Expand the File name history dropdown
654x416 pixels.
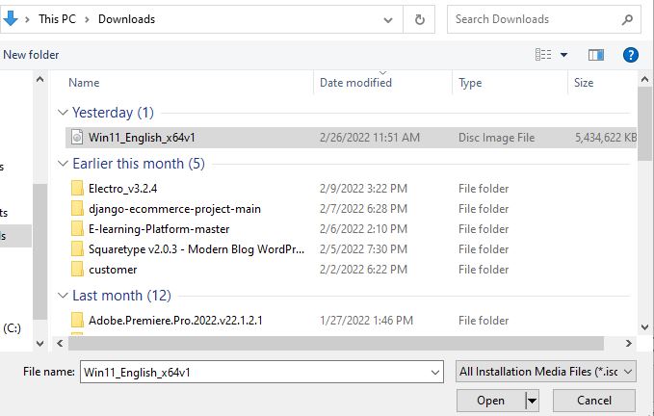click(435, 373)
